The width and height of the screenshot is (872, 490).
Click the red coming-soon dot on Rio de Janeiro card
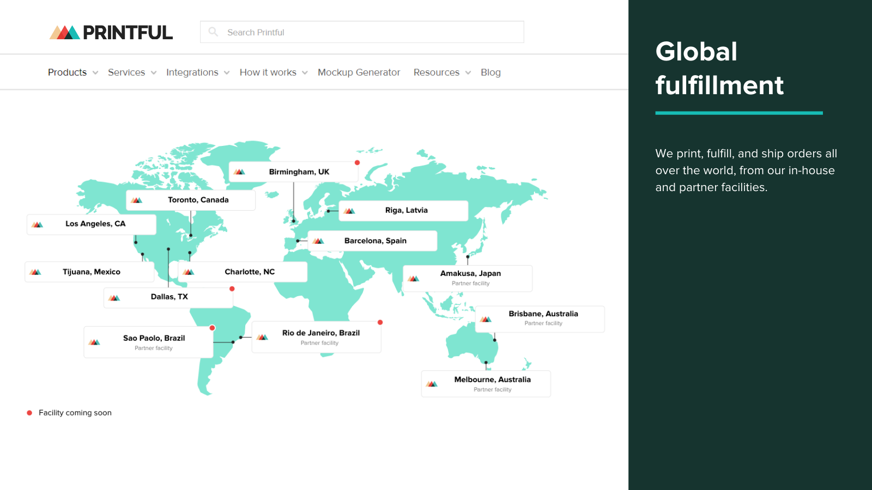click(380, 322)
